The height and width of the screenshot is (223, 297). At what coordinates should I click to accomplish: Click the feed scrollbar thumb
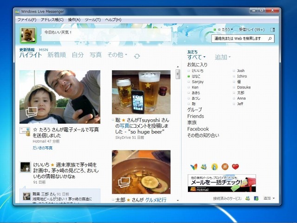[178, 74]
